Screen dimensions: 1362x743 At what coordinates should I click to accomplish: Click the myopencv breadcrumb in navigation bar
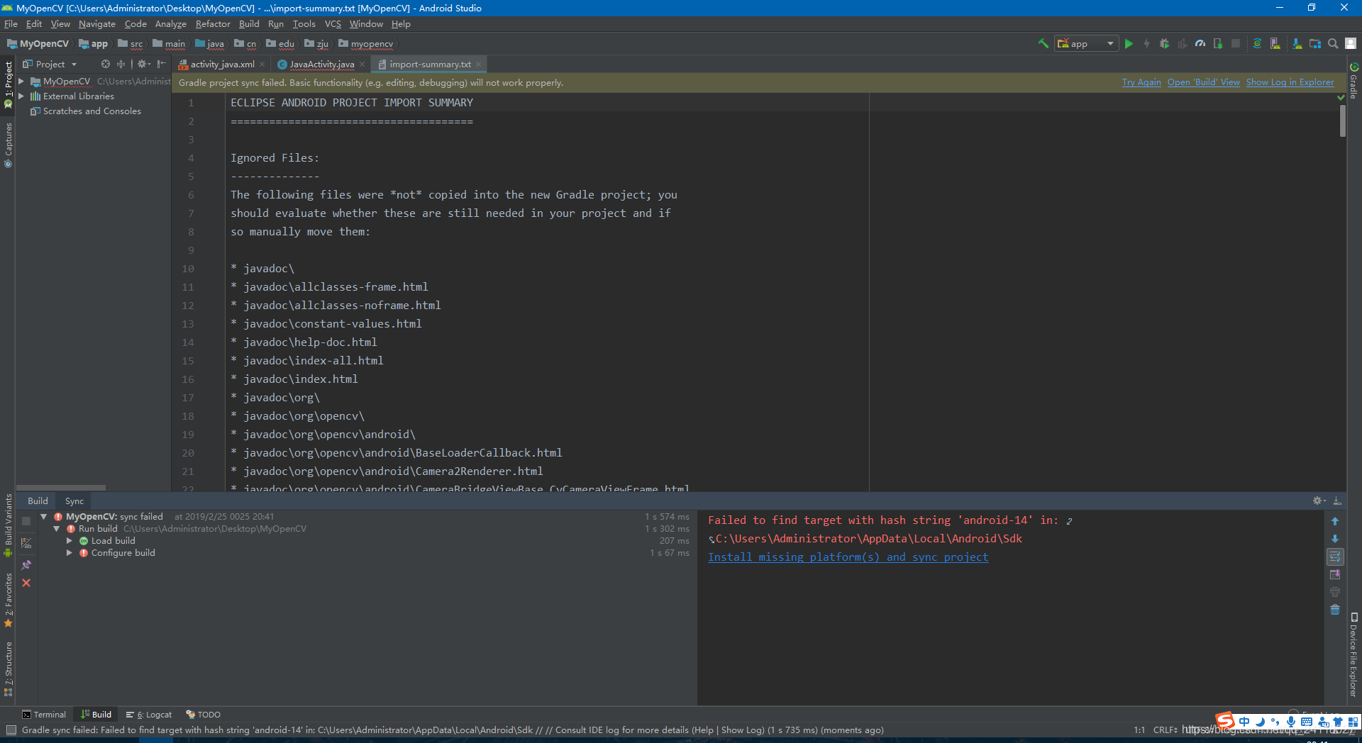pyautogui.click(x=365, y=44)
